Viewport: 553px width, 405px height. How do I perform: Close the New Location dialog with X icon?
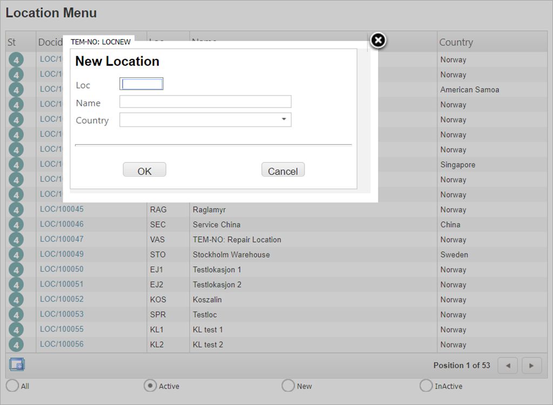378,40
